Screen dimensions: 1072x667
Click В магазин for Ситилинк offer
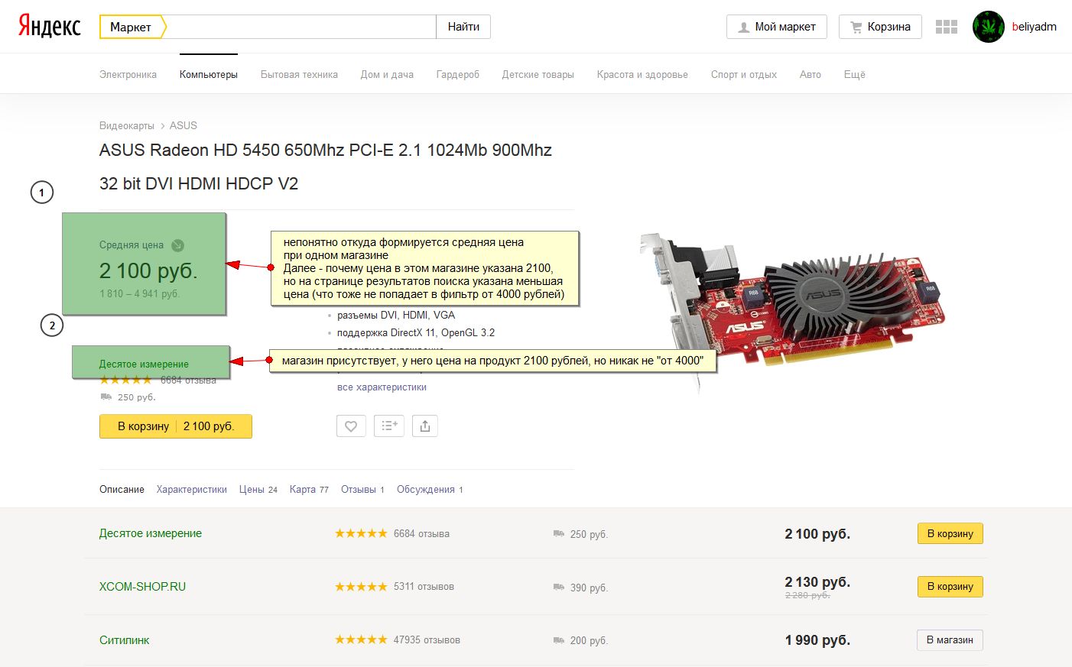click(x=950, y=640)
